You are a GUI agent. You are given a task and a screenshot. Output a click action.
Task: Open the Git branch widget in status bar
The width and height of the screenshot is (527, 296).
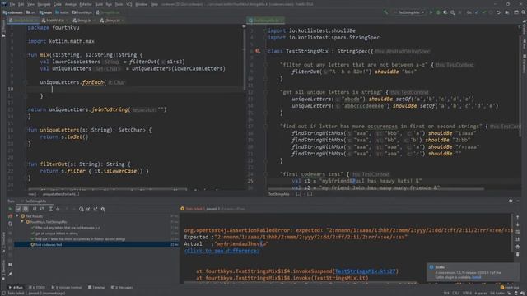click(x=497, y=293)
